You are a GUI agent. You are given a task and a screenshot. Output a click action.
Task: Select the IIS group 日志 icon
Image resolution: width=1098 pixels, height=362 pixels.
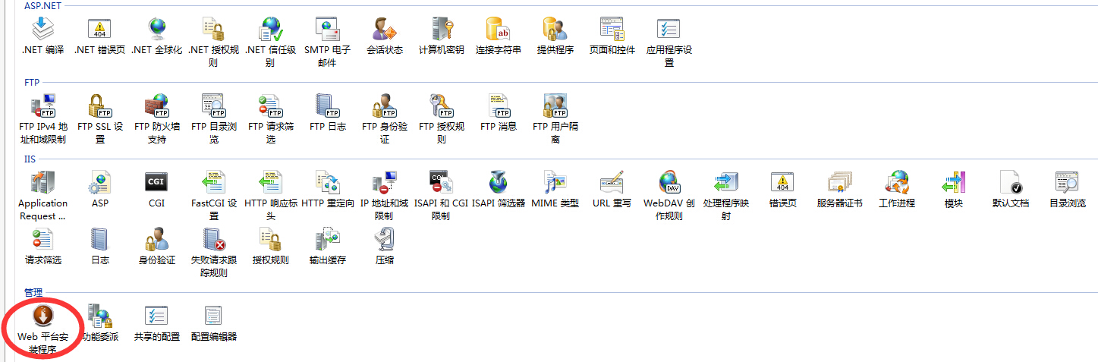coord(100,240)
